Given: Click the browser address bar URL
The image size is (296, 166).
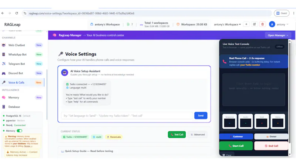Looking at the screenshot, I should 81,13.
